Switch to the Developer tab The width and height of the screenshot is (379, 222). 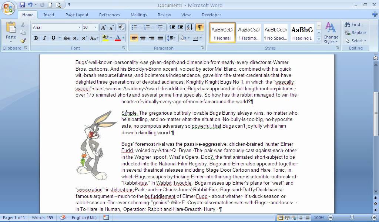pos(211,15)
